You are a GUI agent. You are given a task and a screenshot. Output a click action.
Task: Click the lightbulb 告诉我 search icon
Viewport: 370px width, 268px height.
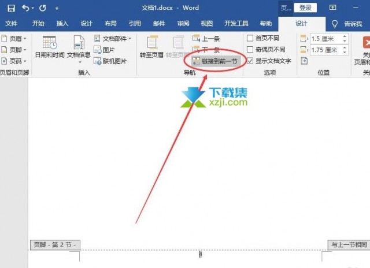tap(335, 24)
